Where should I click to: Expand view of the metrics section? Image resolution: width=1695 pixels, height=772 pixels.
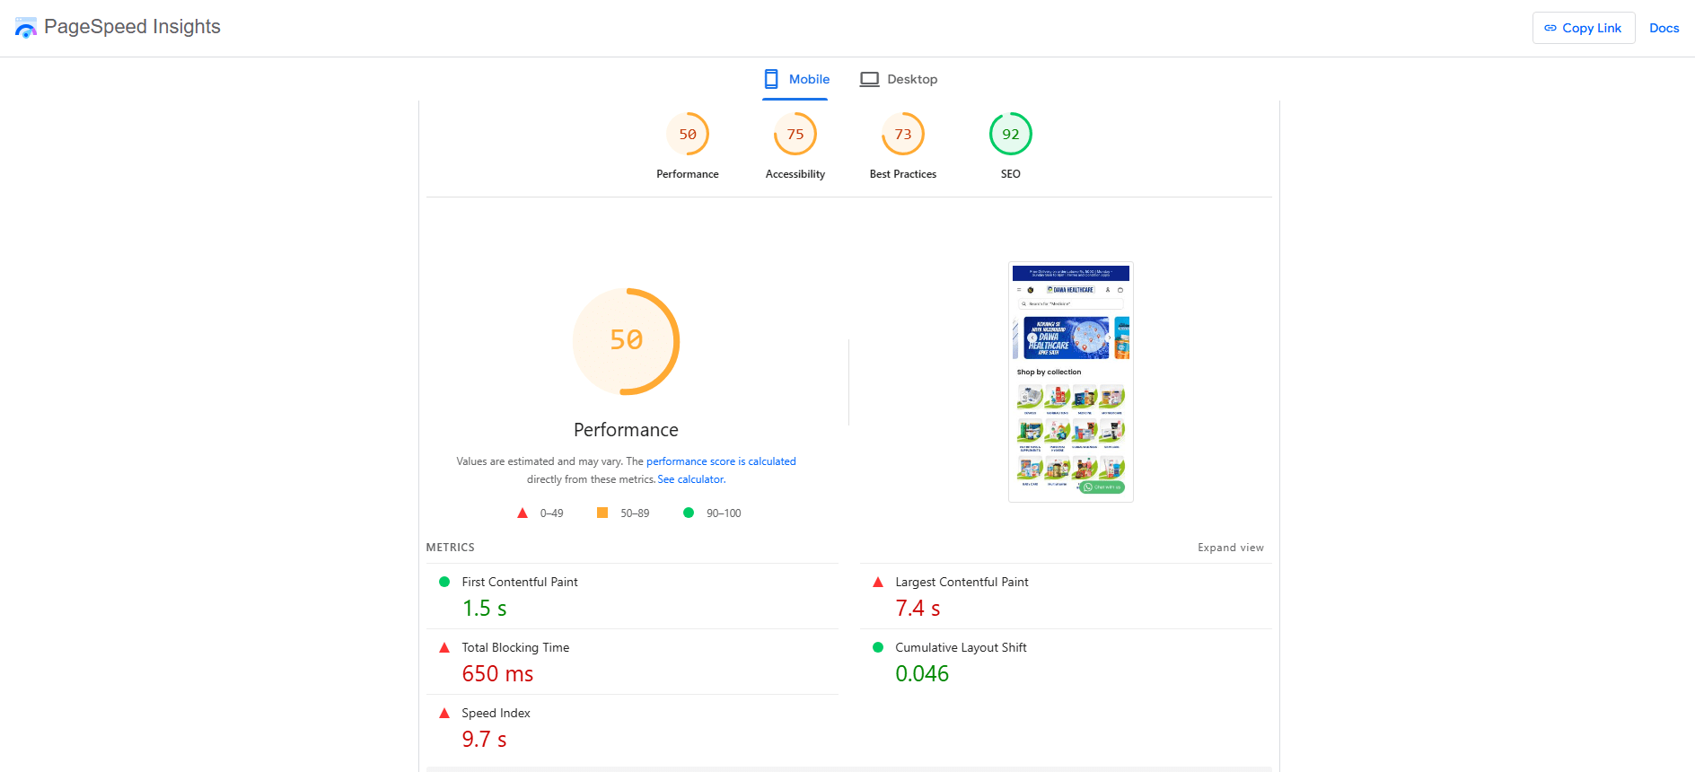click(x=1230, y=548)
